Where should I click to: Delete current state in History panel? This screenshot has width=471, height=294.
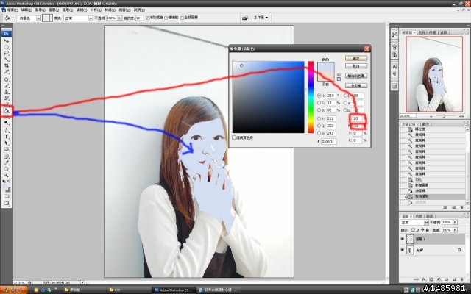[x=461, y=207]
